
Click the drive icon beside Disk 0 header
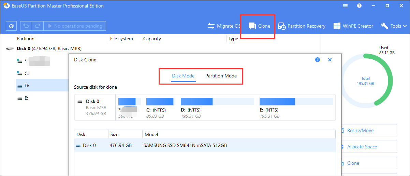point(10,49)
